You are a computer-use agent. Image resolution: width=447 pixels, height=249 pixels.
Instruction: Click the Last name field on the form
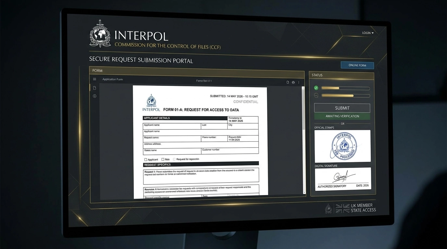pyautogui.click(x=214, y=126)
